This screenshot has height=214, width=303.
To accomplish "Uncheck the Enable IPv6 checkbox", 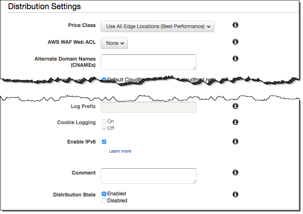I will click(104, 142).
